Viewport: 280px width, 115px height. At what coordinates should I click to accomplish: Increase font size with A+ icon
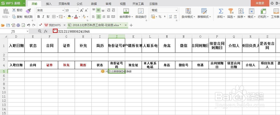[81, 11]
